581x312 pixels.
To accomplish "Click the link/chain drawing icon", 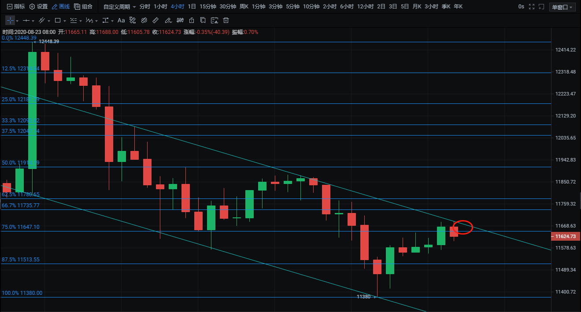I will click(144, 20).
